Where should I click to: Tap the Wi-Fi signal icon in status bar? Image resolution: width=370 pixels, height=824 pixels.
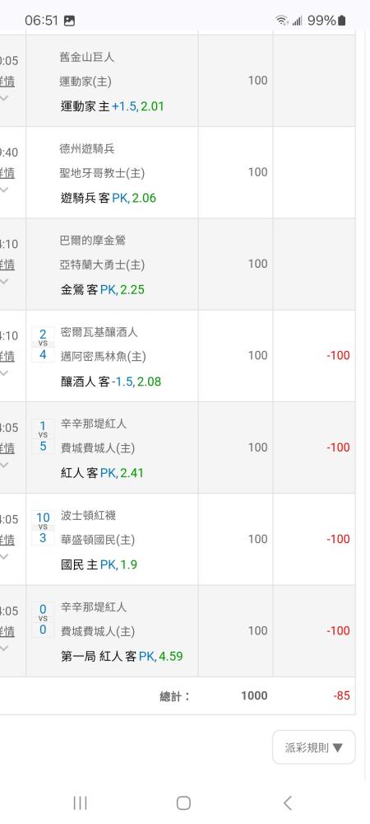point(282,21)
